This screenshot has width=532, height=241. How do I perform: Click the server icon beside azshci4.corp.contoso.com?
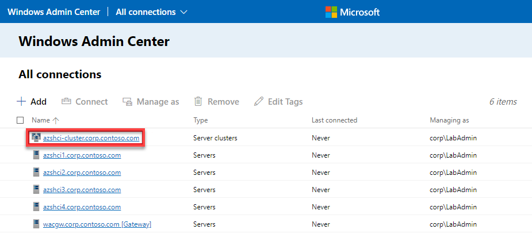pyautogui.click(x=36, y=206)
